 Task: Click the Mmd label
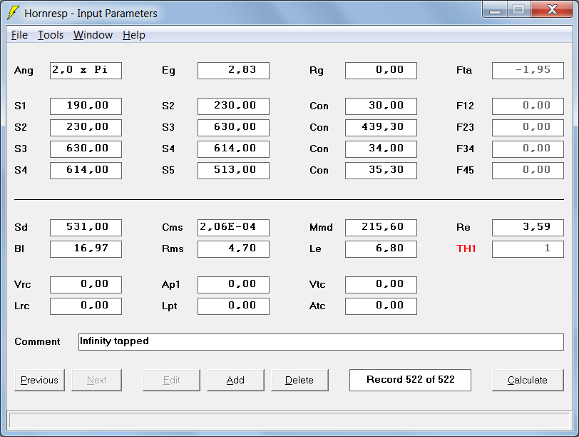click(321, 227)
